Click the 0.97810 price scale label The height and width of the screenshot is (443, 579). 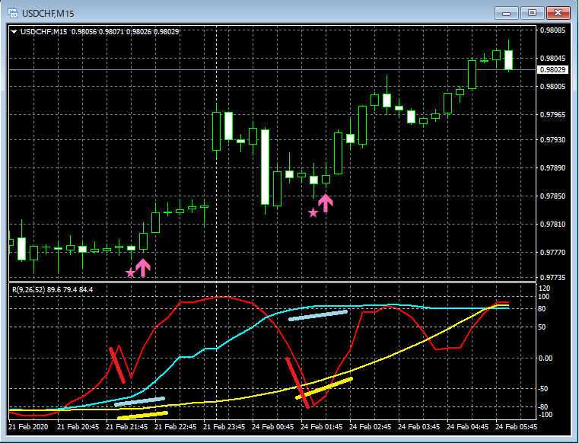552,225
